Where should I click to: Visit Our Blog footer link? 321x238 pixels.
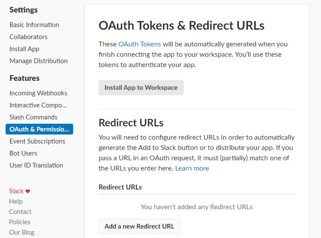(x=22, y=232)
